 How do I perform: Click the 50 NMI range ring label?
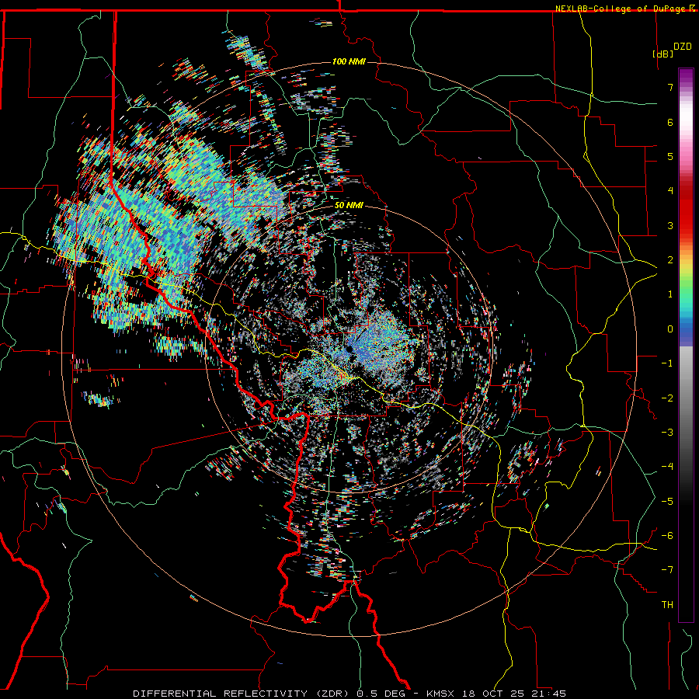pos(349,206)
